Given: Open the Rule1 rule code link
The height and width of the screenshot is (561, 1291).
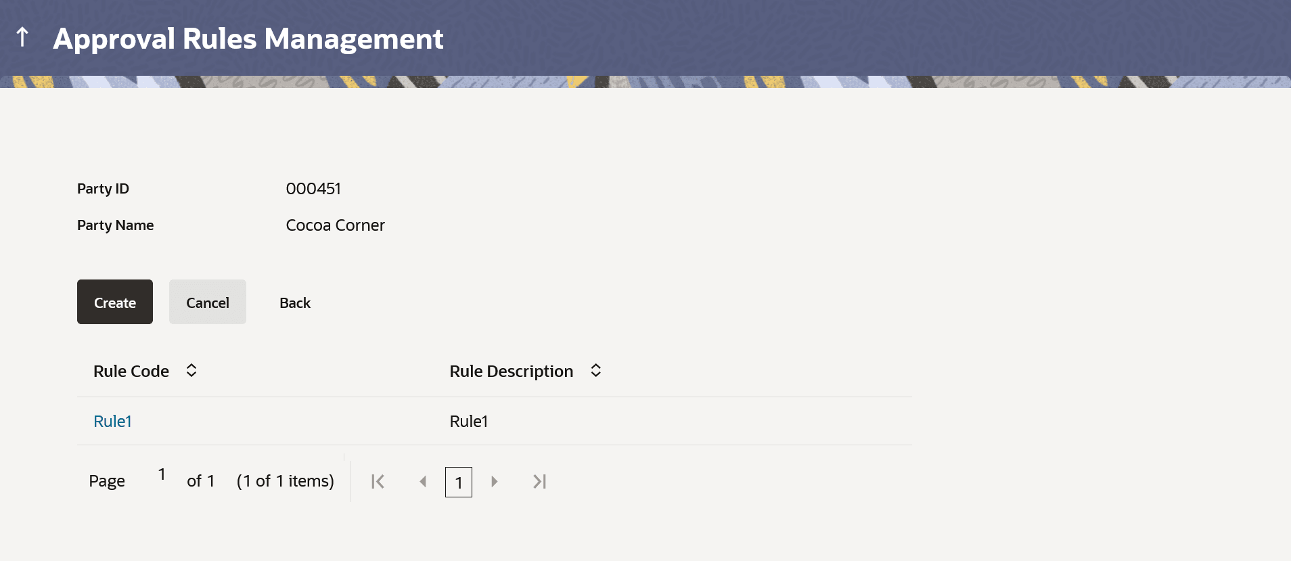Looking at the screenshot, I should tap(112, 421).
